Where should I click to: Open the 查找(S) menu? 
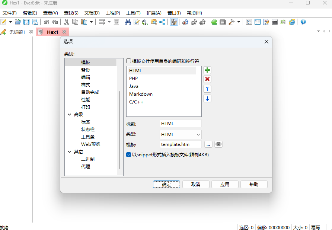71,13
